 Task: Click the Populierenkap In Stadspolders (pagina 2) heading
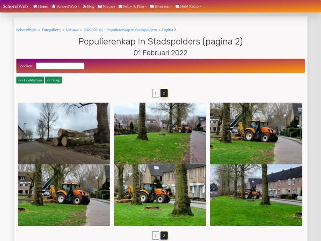point(160,42)
